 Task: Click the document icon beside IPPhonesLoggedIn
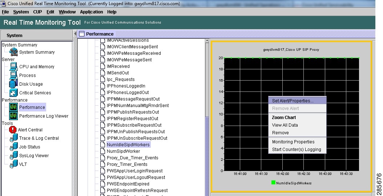coord(103,86)
